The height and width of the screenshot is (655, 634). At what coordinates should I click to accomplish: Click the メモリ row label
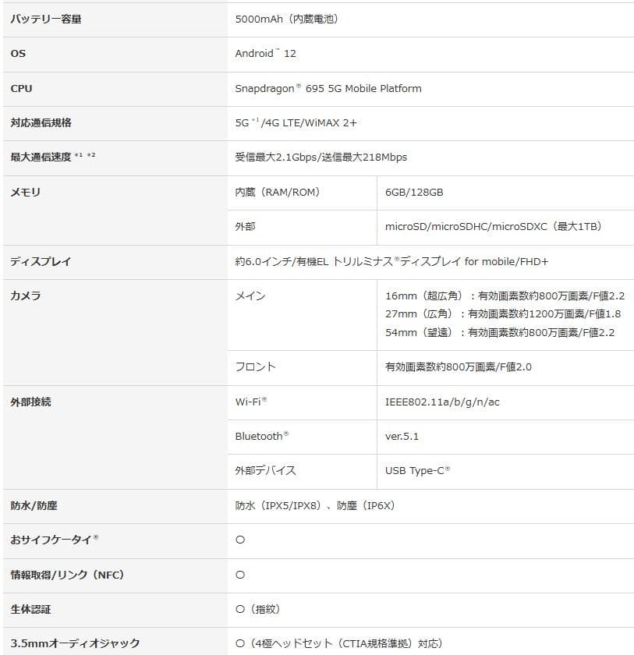(x=23, y=192)
